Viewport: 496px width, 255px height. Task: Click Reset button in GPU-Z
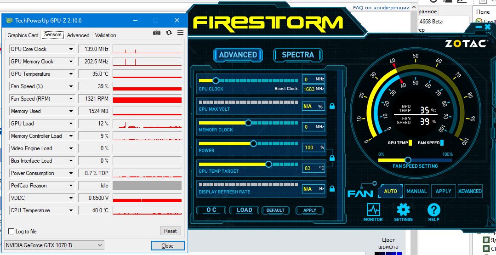pyautogui.click(x=170, y=231)
